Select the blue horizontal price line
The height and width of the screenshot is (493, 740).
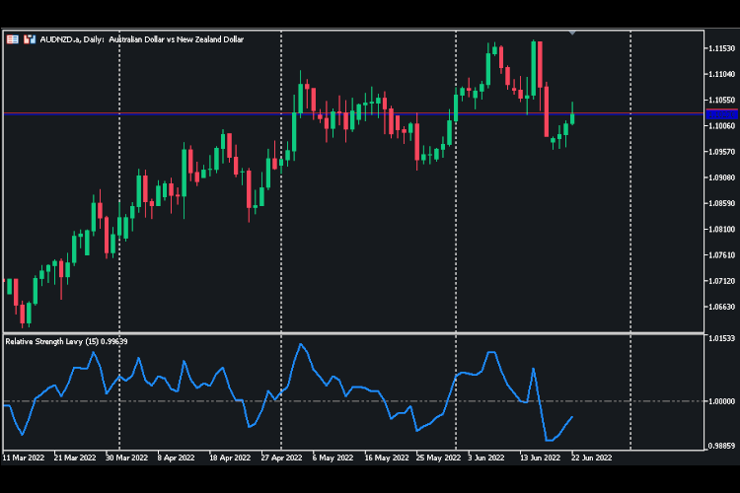click(x=354, y=113)
